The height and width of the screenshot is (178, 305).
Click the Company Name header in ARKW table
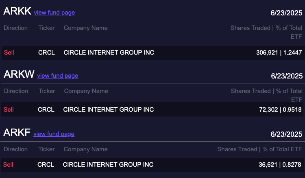click(x=86, y=91)
